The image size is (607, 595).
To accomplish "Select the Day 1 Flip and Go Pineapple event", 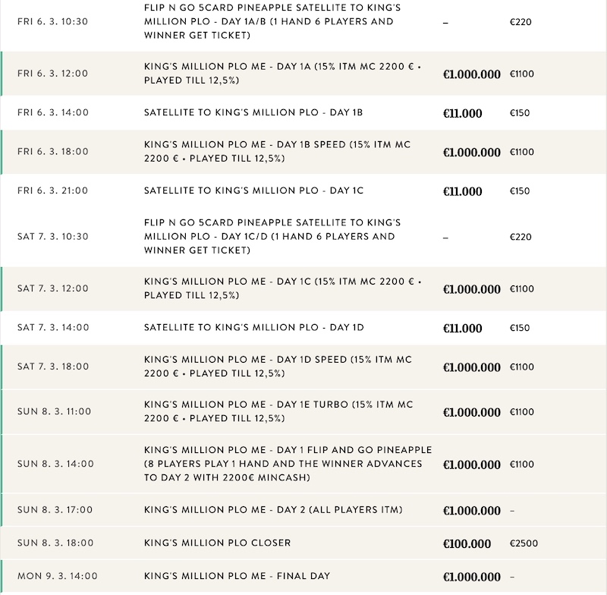I will pyautogui.click(x=288, y=464).
